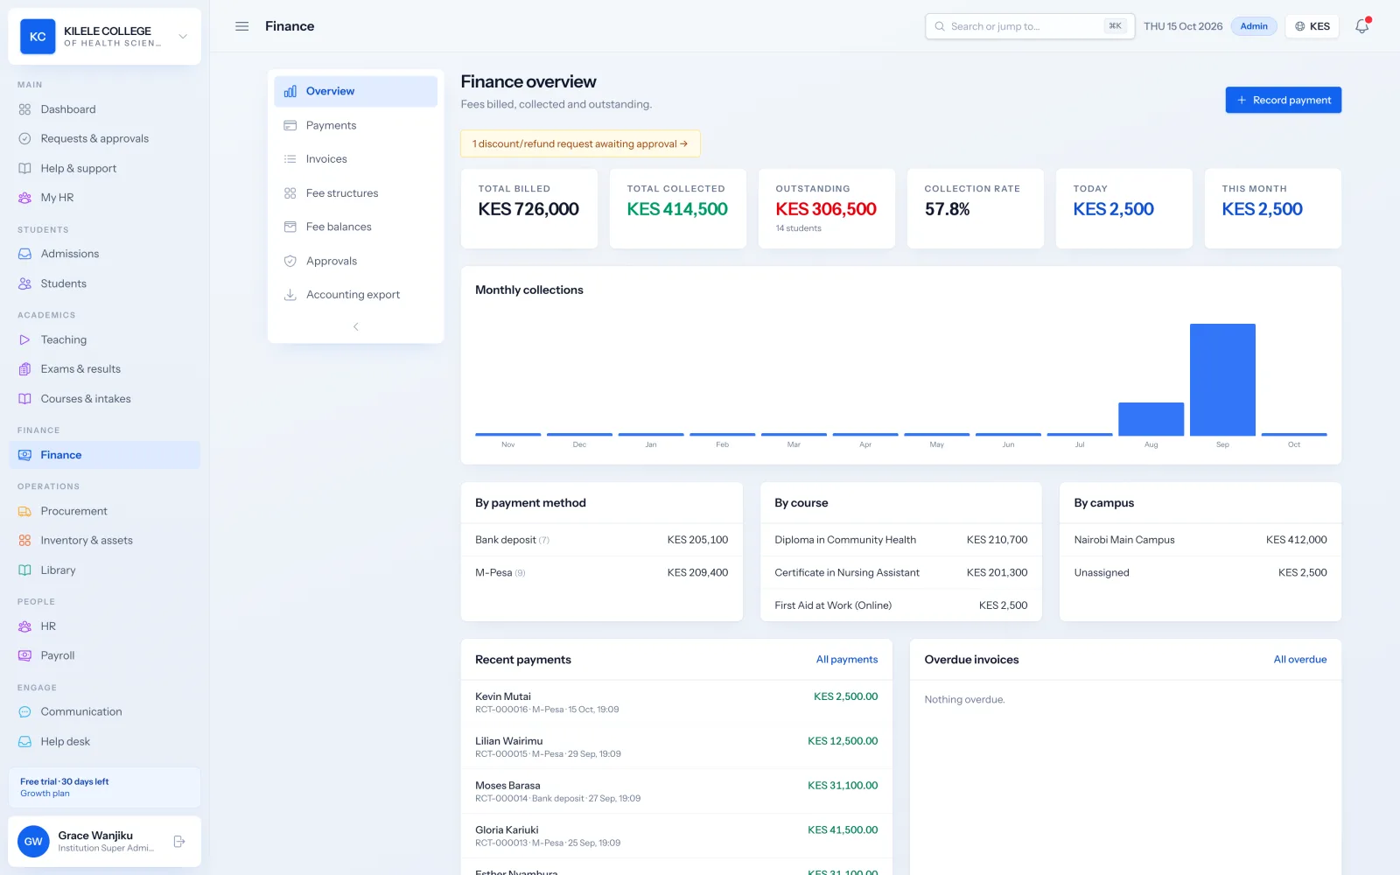This screenshot has width=1400, height=875.
Task: Open Dashboard from the sidebar
Action: [x=105, y=109]
